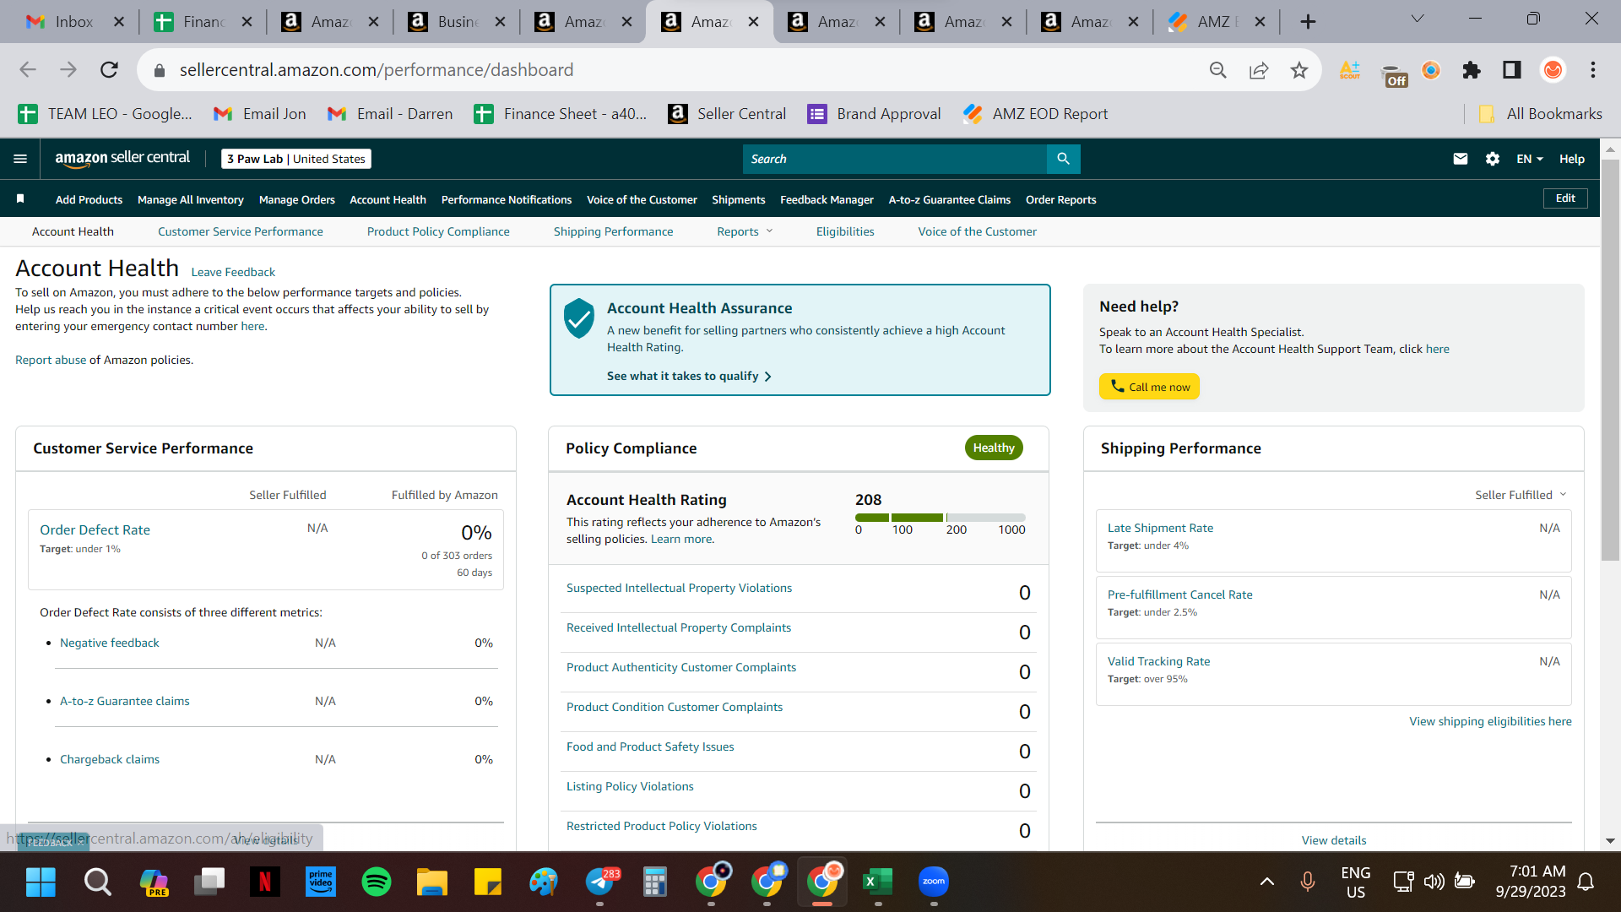Open Voice of the Customer in the sub-navigation

pyautogui.click(x=977, y=231)
